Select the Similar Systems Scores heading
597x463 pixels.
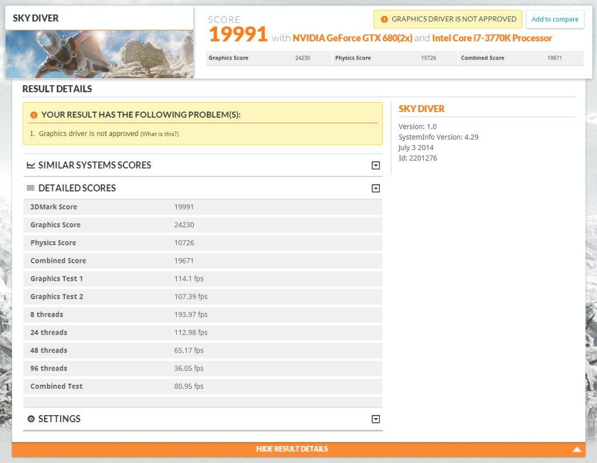95,165
